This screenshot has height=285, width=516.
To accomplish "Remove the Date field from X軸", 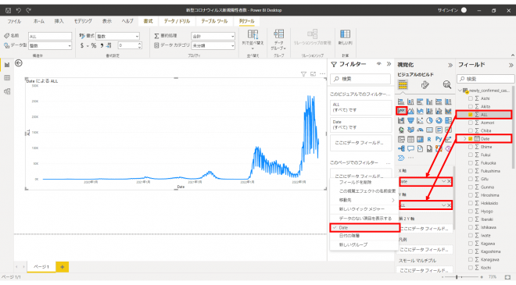I will pos(450,181).
